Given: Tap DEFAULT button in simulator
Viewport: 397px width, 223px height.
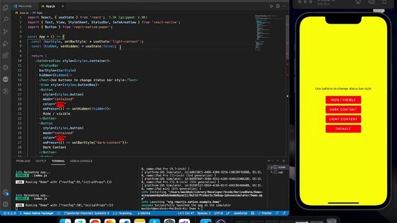Looking at the screenshot, I should point(343,129).
